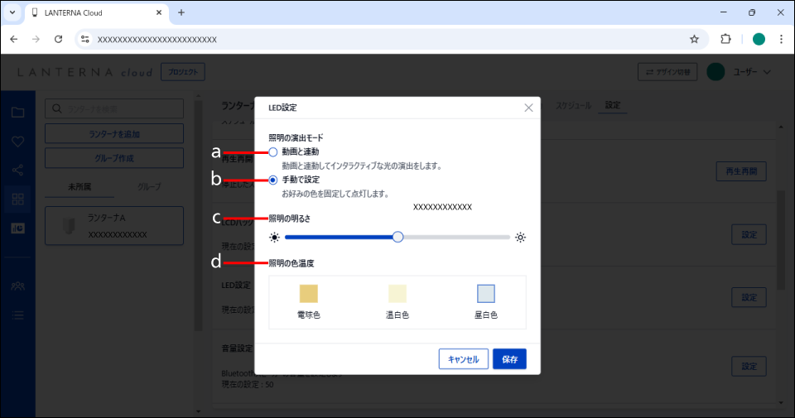This screenshot has height=418, width=795.
Task: Open the heart favorites icon in sidebar
Action: 17,142
